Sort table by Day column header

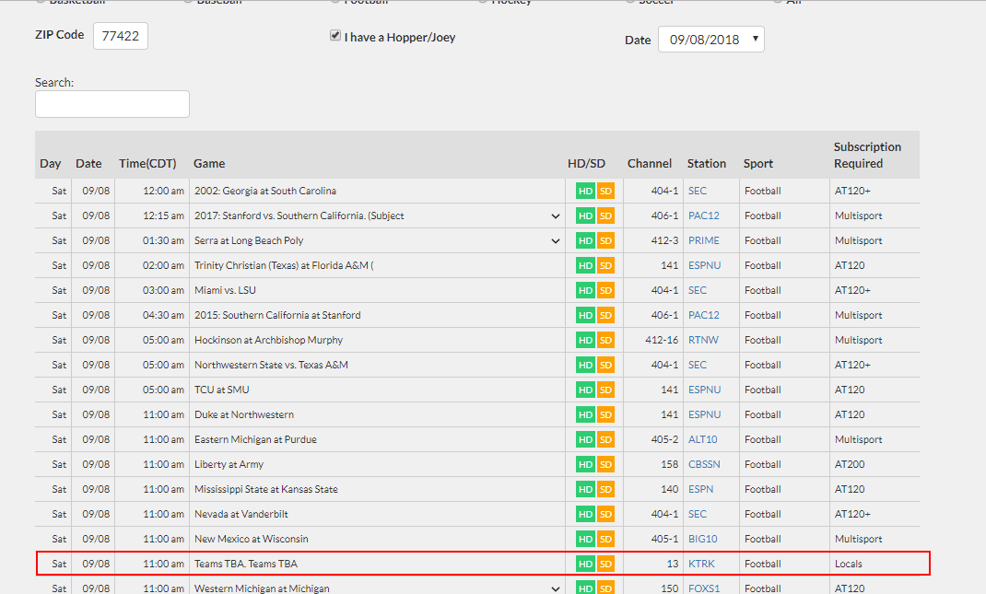(51, 163)
